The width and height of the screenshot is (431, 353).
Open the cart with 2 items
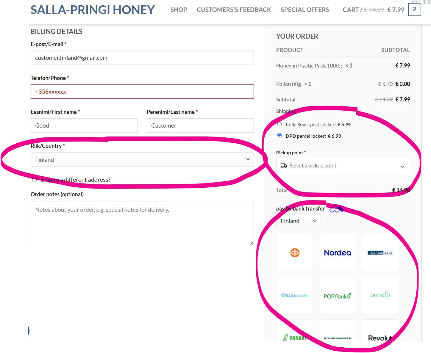click(x=414, y=10)
